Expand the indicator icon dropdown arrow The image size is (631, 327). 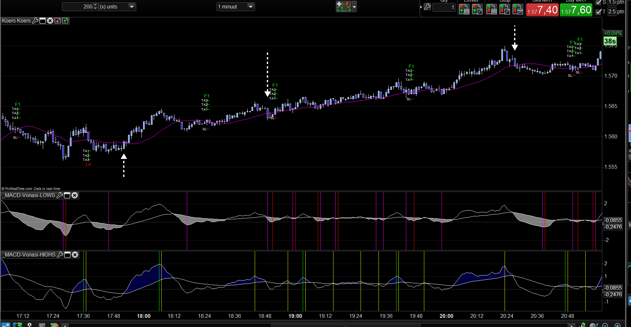pyautogui.click(x=354, y=7)
